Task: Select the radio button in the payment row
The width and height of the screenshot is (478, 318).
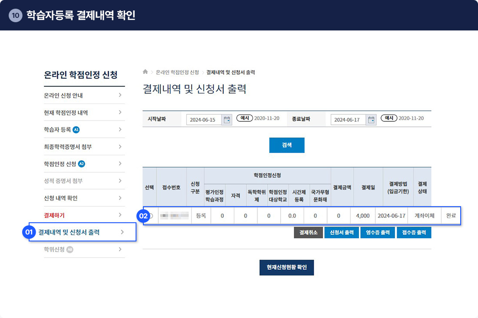Action: 150,216
